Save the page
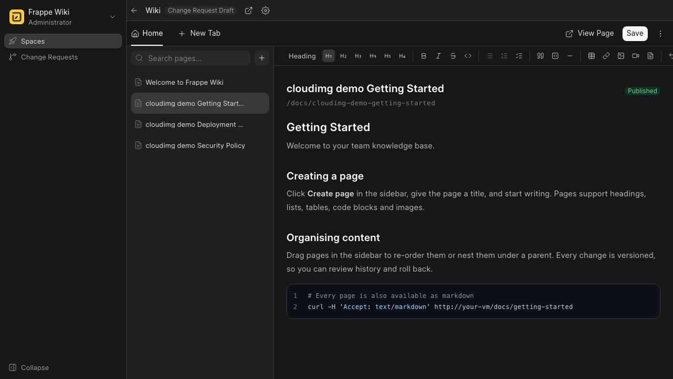The height and width of the screenshot is (379, 673). (x=635, y=33)
